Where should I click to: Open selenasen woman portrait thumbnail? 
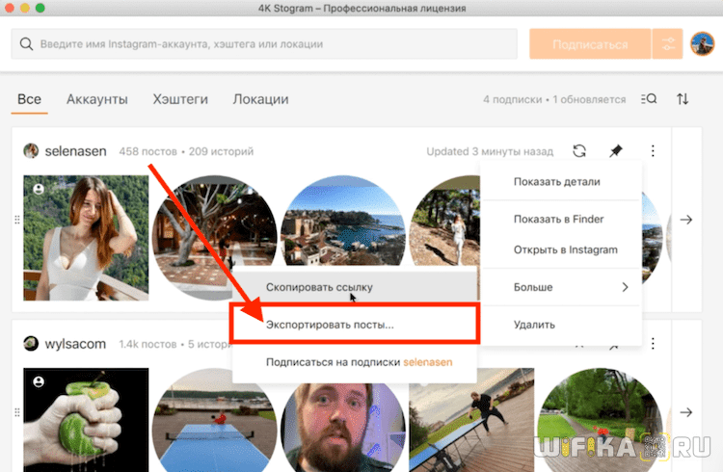[x=86, y=238]
